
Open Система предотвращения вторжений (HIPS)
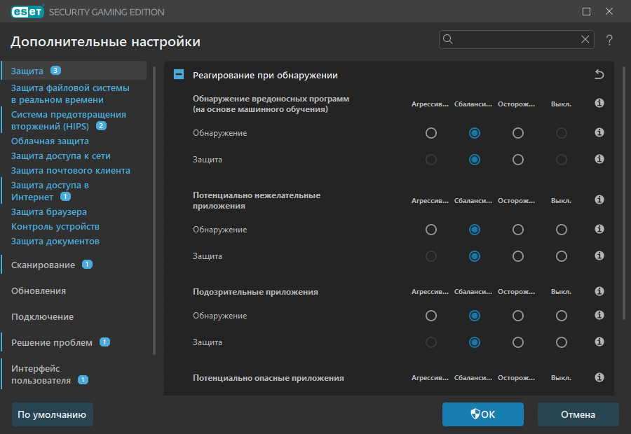click(69, 120)
